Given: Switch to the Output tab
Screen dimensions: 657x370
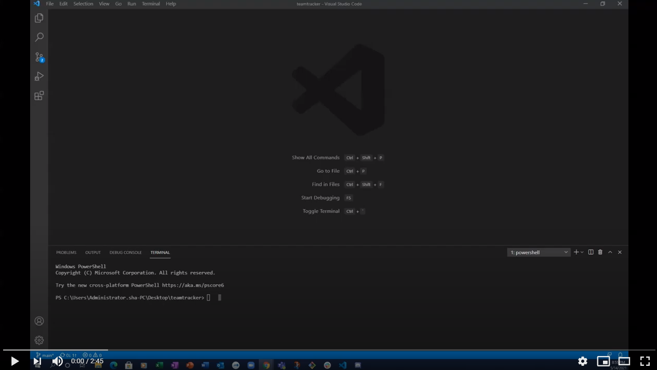Looking at the screenshot, I should pyautogui.click(x=93, y=253).
